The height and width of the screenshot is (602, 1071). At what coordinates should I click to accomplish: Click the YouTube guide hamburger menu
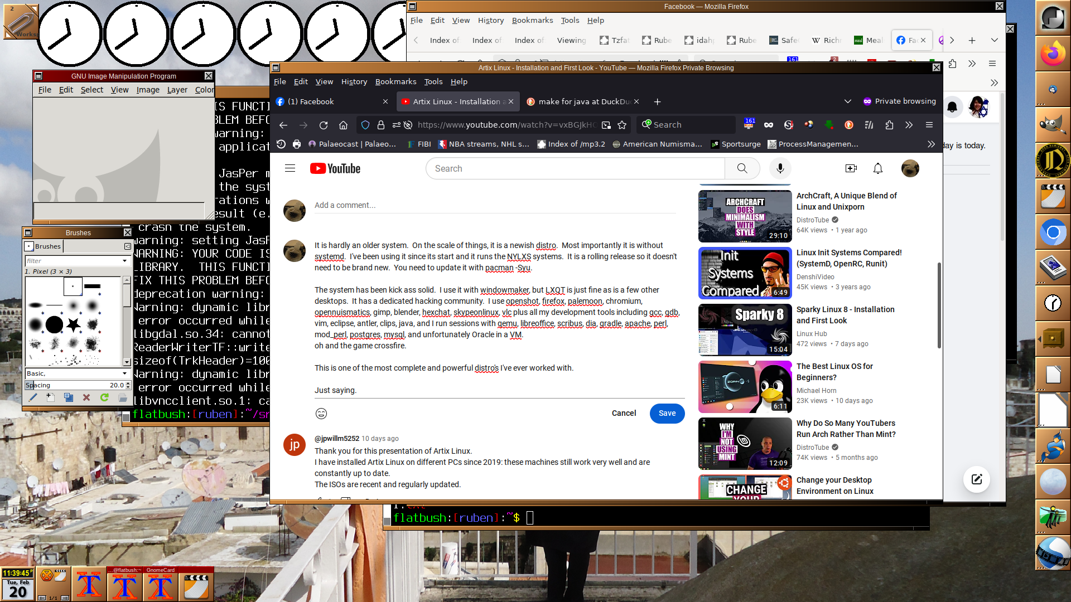point(290,168)
